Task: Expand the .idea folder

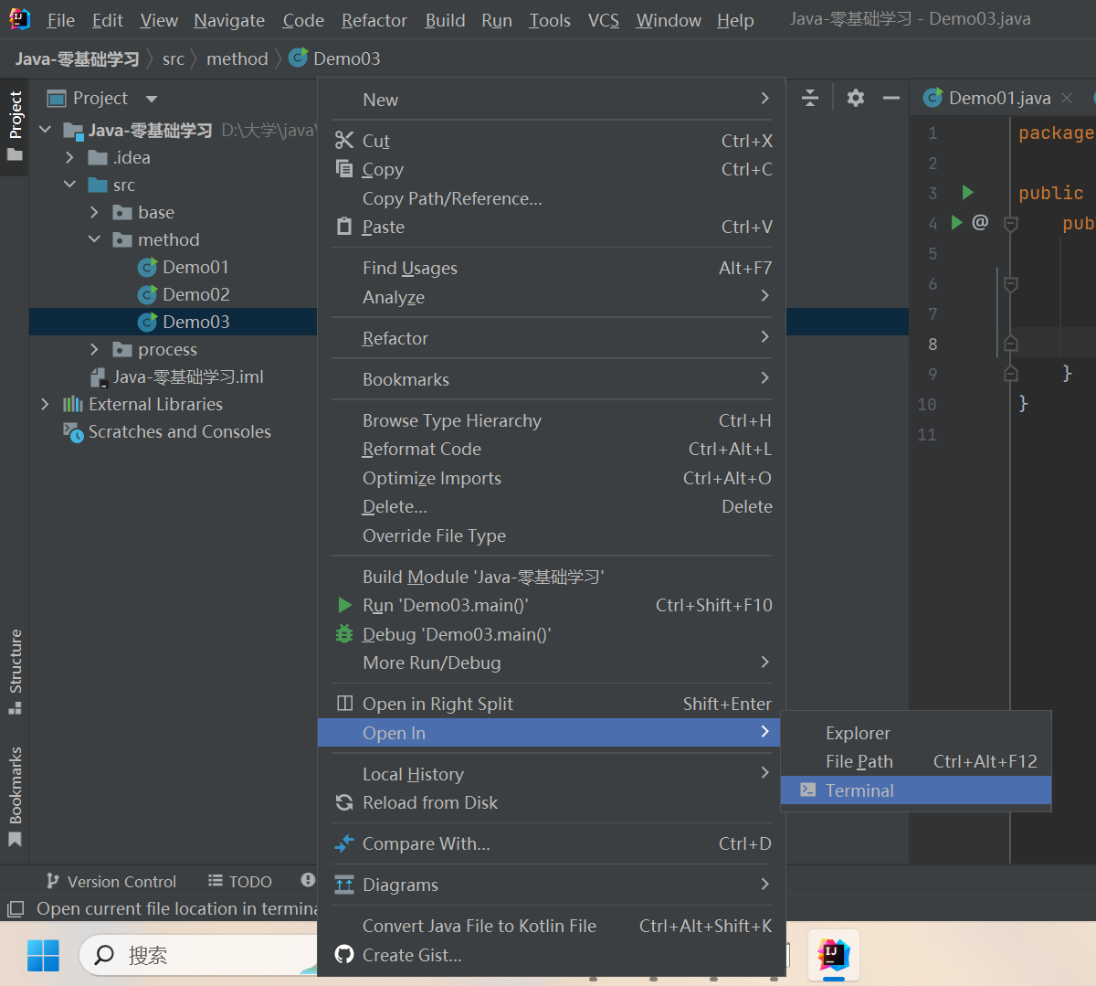Action: [69, 157]
